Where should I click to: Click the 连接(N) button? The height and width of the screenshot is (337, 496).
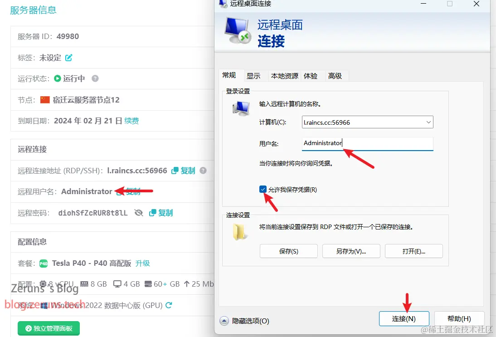click(404, 319)
